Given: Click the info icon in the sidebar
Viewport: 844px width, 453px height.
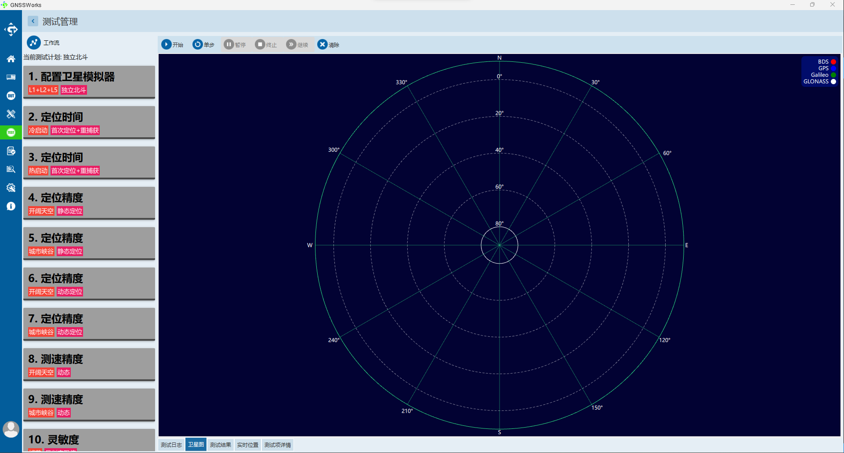Looking at the screenshot, I should [x=11, y=206].
